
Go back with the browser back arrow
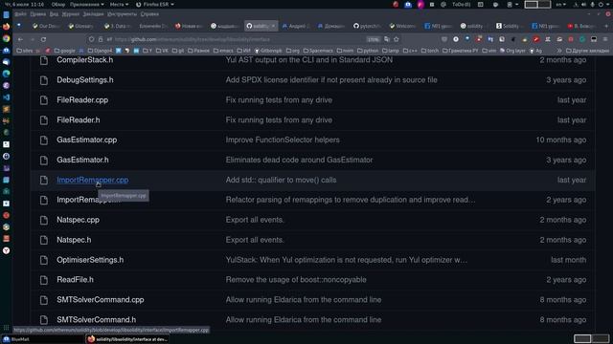(20, 39)
